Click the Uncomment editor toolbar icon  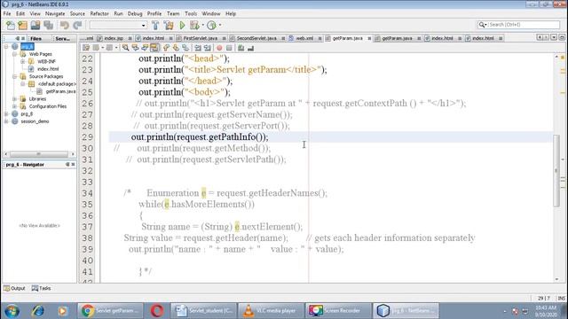click(250, 48)
